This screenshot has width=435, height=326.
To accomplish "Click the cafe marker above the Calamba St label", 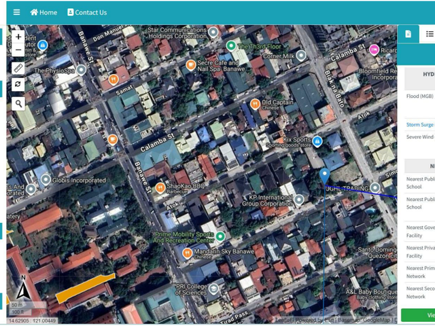I will (112, 139).
